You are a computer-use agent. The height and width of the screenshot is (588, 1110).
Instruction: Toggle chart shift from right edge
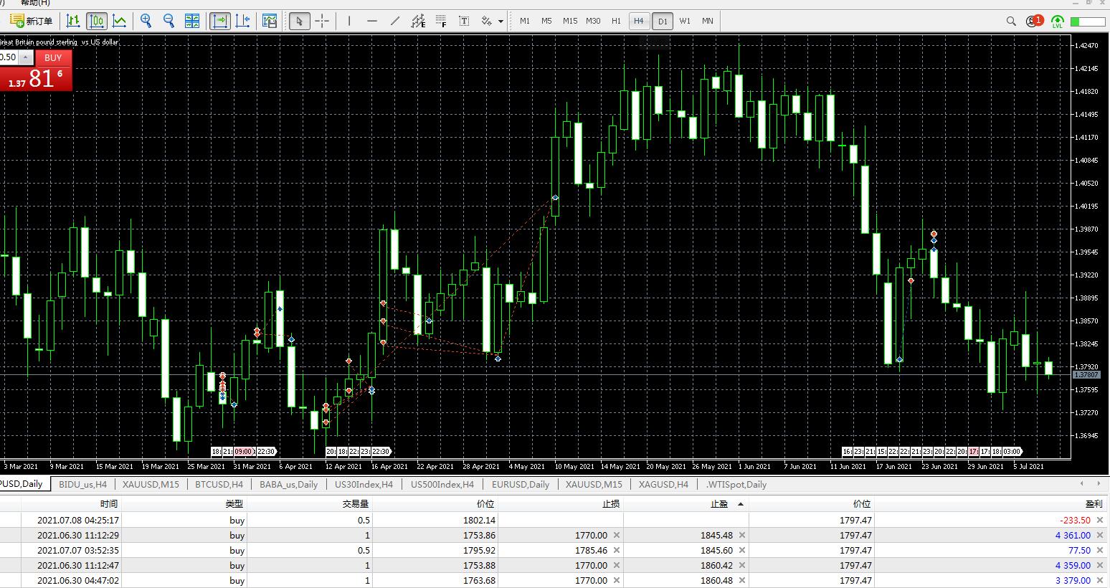point(243,21)
